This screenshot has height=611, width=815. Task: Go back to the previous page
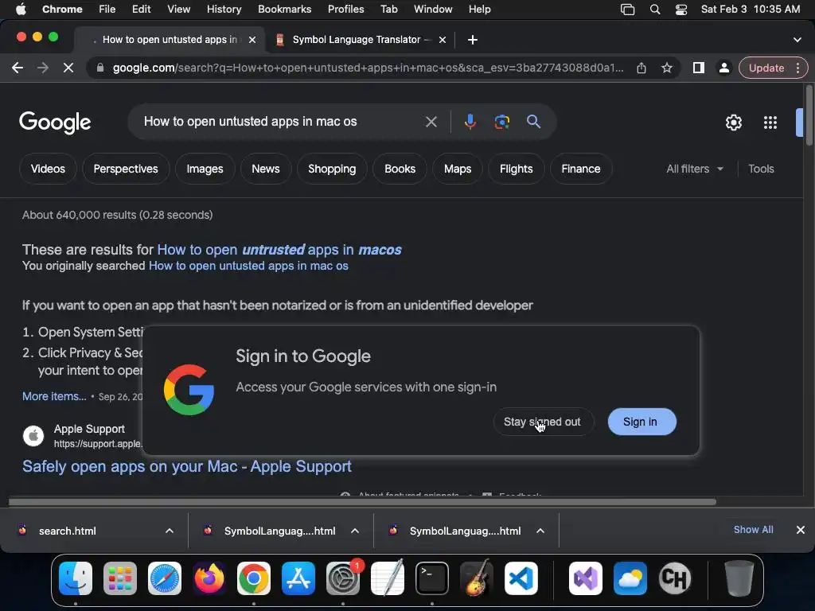pos(18,68)
